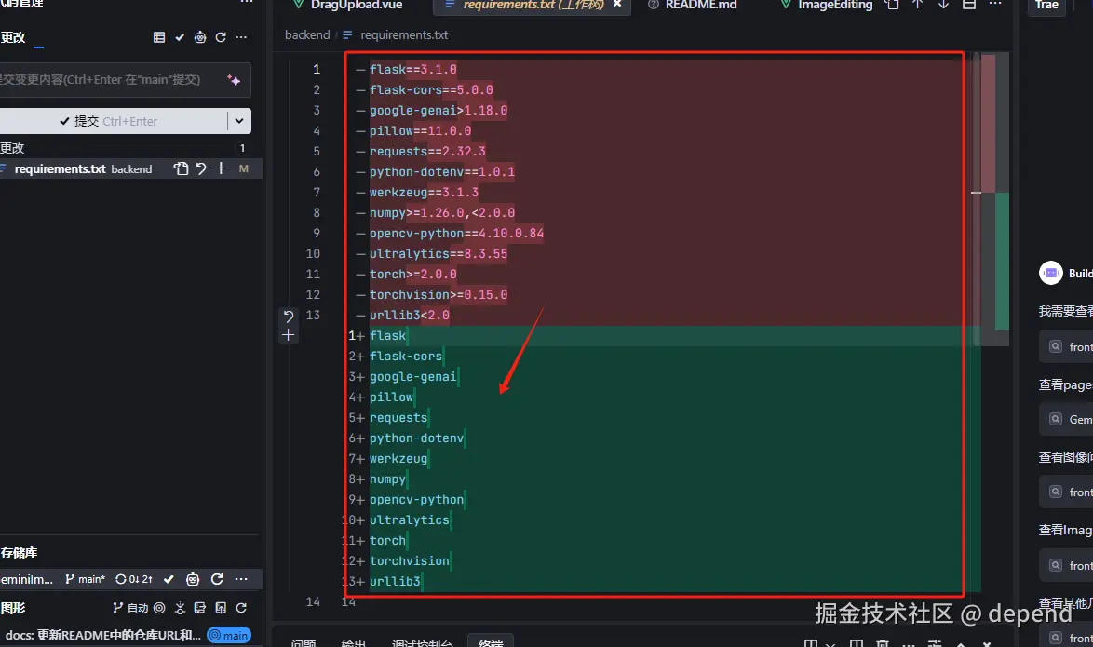
Task: Select the 终端 terminal panel tab
Action: (491, 641)
